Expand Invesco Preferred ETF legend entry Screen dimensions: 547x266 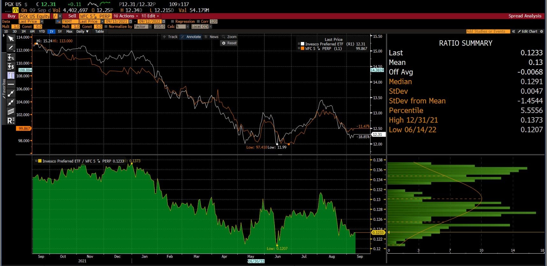point(299,44)
